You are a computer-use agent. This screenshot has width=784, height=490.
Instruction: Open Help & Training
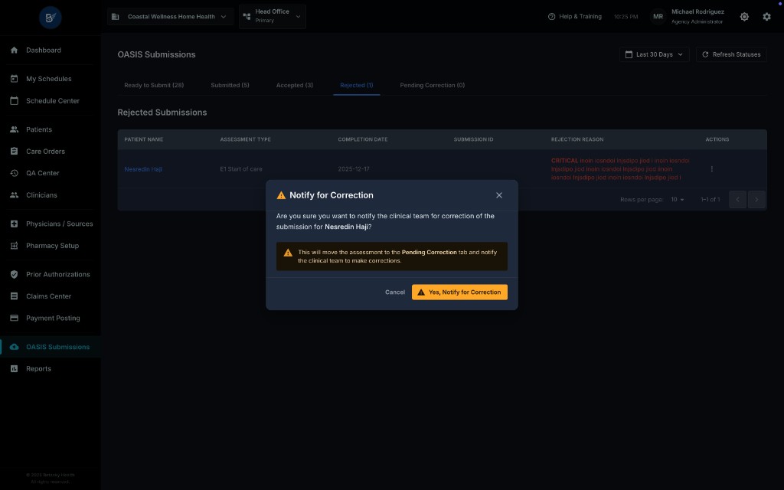(x=574, y=17)
